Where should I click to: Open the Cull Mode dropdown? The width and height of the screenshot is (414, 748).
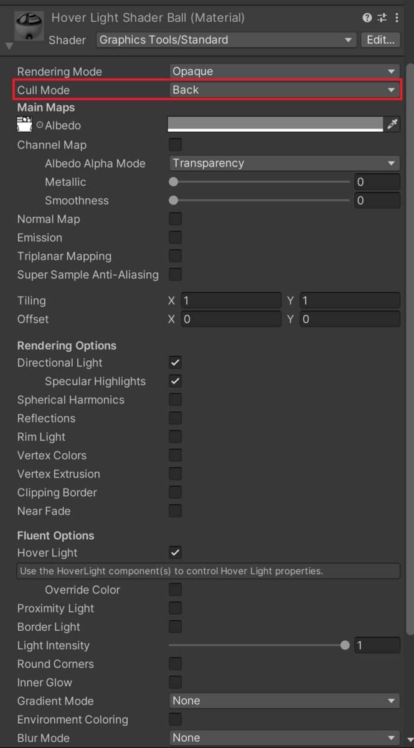pos(284,90)
